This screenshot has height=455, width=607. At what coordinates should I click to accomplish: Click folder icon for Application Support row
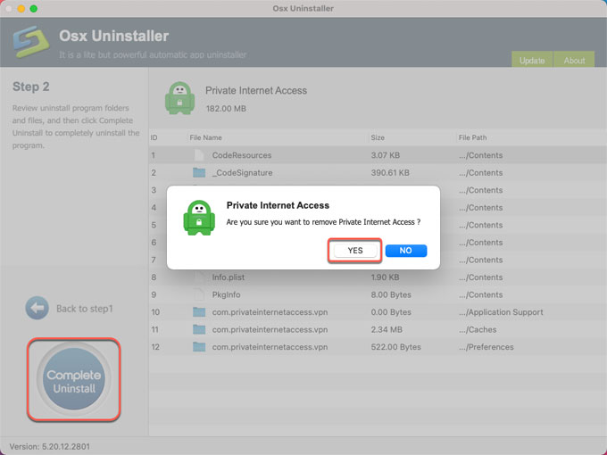tap(199, 312)
